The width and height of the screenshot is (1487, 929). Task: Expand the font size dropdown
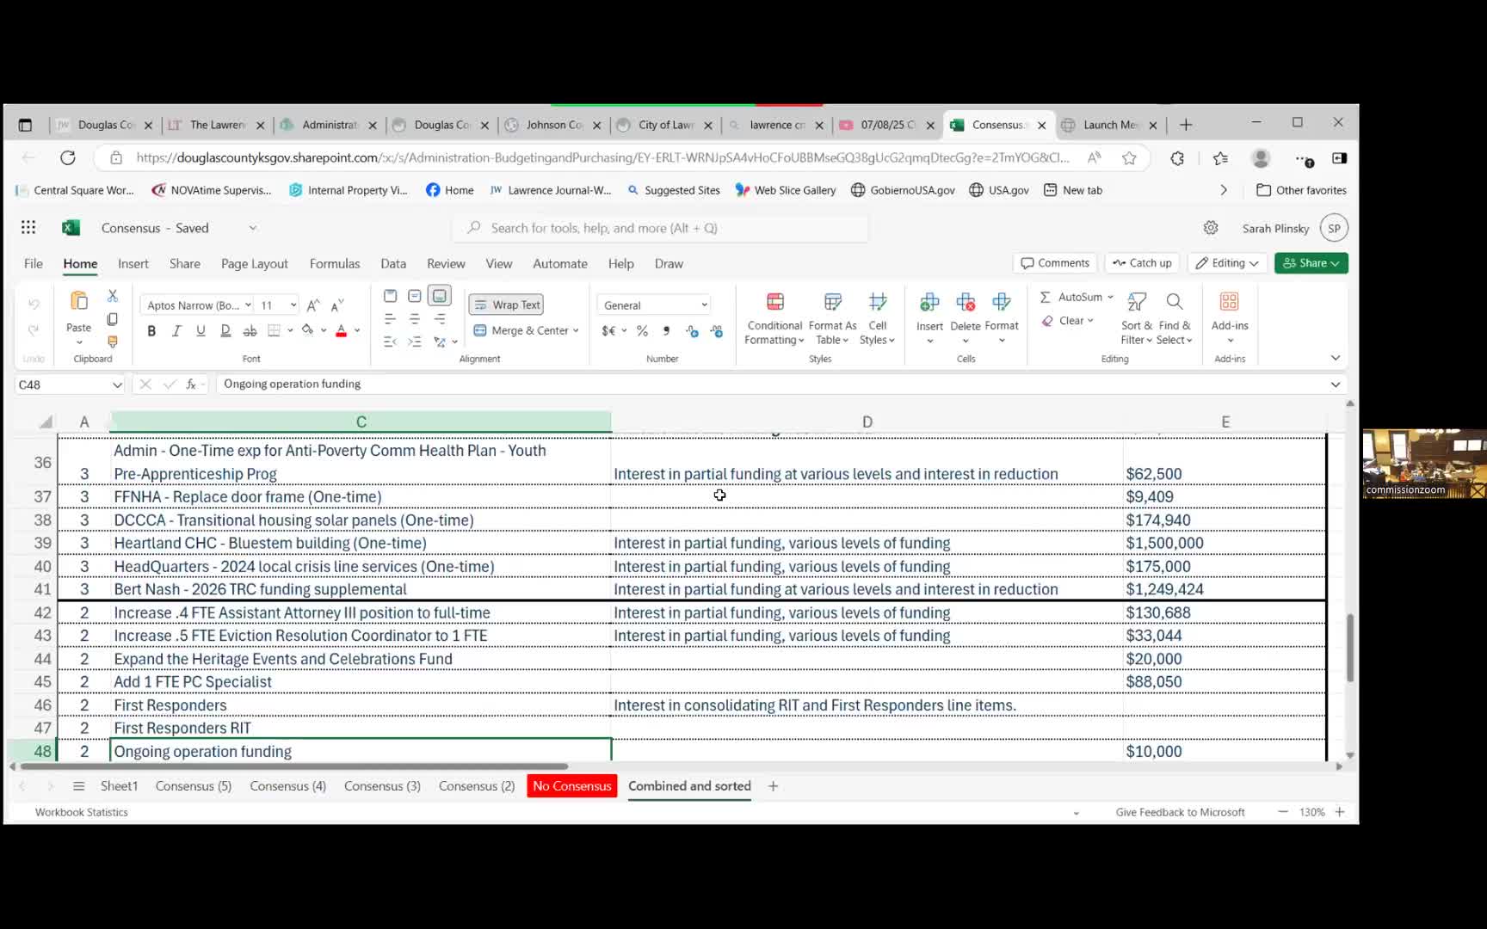(293, 305)
